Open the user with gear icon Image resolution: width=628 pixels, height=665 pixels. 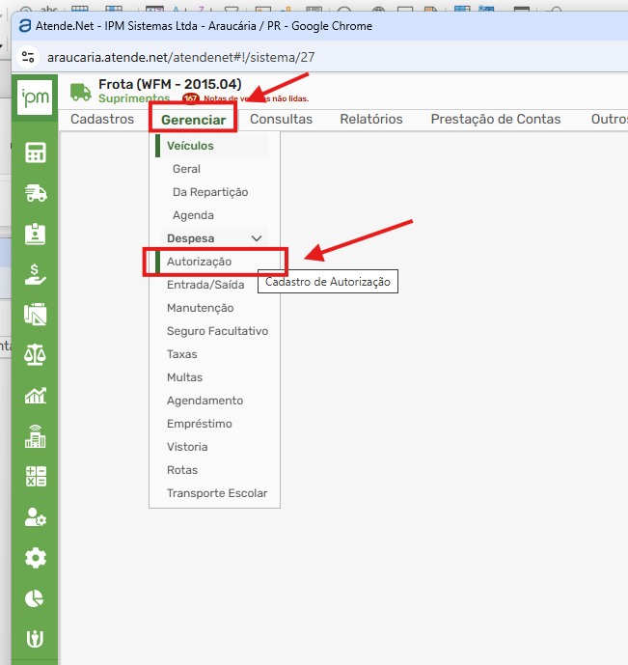tap(36, 517)
